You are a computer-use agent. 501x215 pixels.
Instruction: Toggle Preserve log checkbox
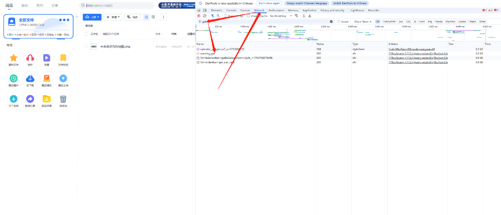click(x=225, y=16)
